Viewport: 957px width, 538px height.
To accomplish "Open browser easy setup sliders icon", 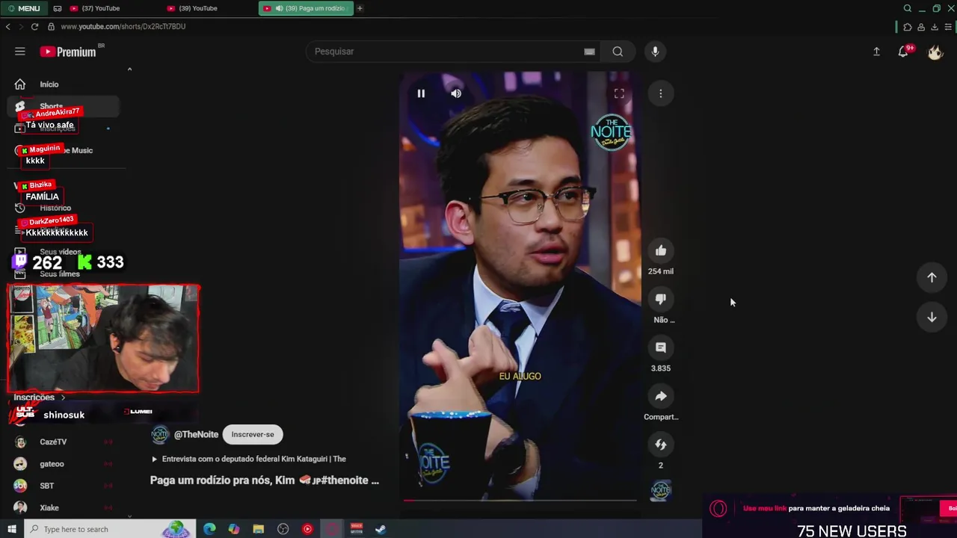I will (949, 27).
